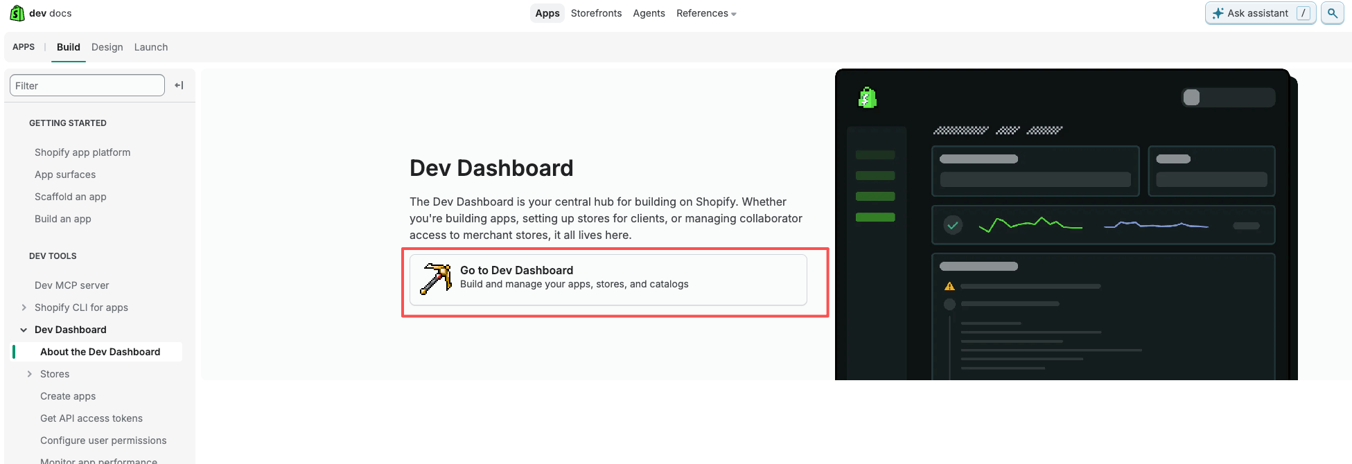This screenshot has height=464, width=1352.
Task: Expand the Stores tree item
Action: coord(29,374)
